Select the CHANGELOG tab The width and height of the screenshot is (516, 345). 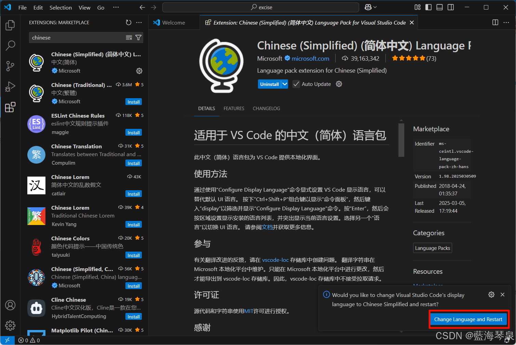click(267, 108)
